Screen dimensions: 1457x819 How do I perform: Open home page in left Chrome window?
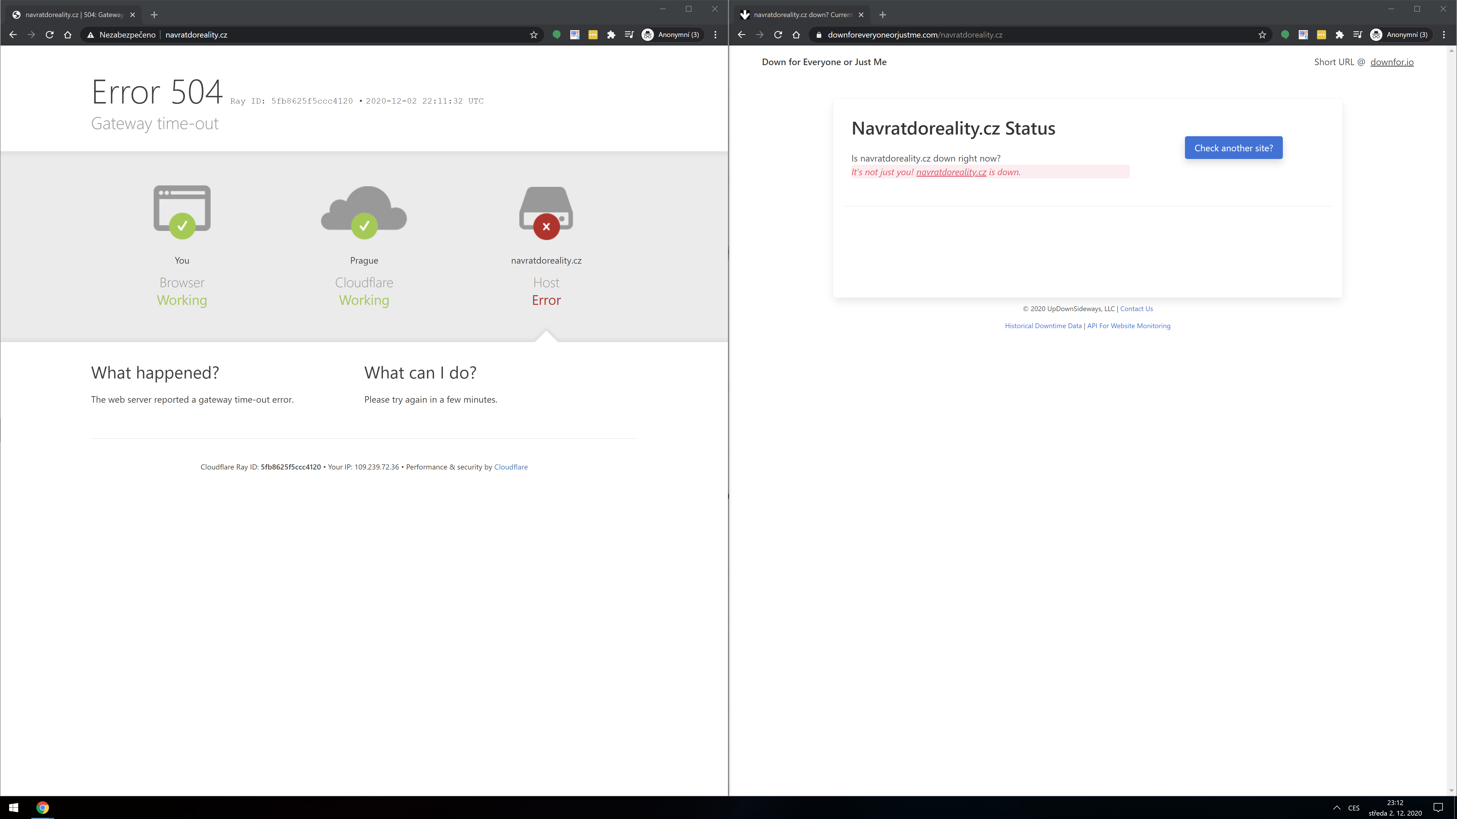(x=68, y=34)
